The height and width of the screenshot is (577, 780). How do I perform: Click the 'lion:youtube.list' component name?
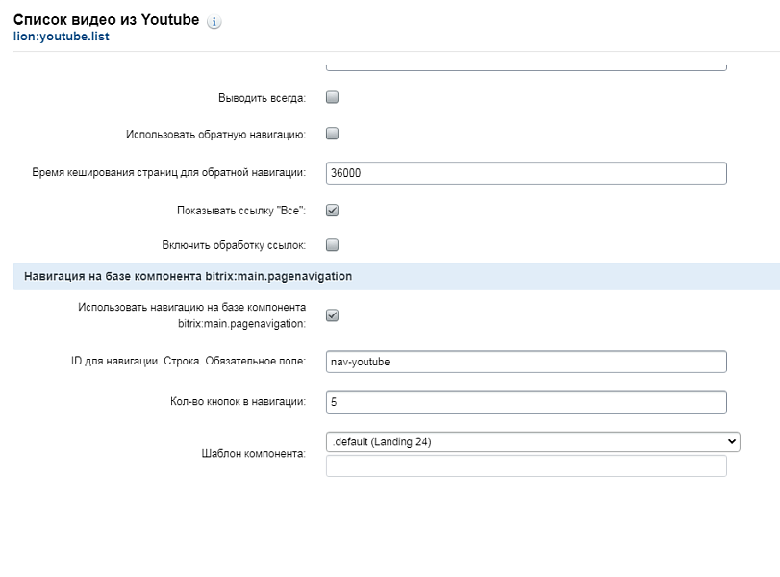pyautogui.click(x=62, y=38)
